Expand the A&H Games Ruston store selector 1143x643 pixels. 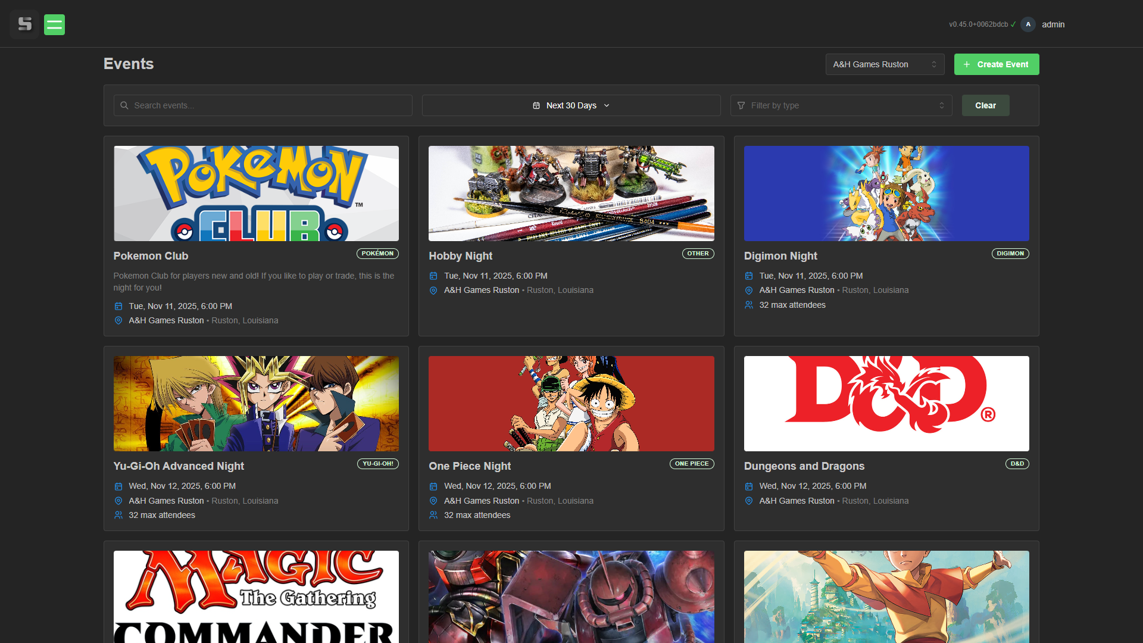click(x=885, y=64)
